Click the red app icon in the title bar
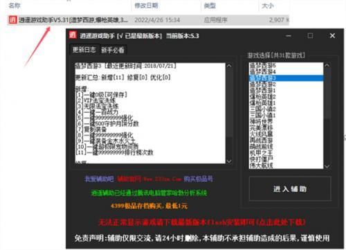346x250 pixels. pyautogui.click(x=72, y=35)
